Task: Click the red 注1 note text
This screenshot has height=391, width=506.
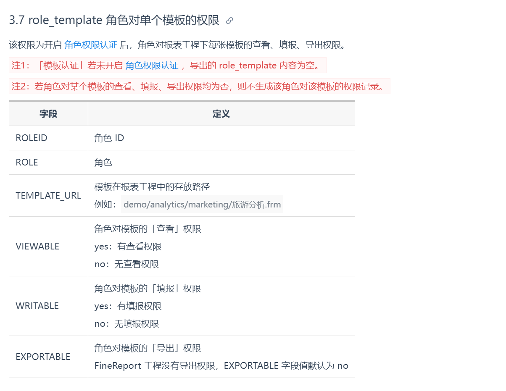Action: (168, 65)
